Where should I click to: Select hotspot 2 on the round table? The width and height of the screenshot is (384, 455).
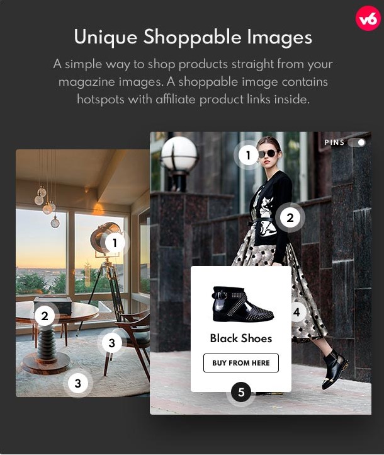pyautogui.click(x=45, y=316)
